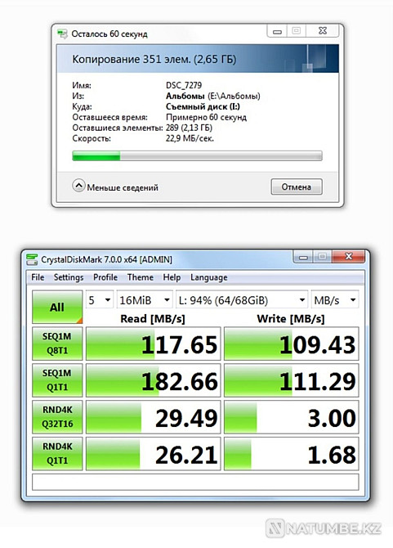Screen dimensions: 393x548
Task: Open the drive dropdown L: 94% (64/68GiB)
Action: click(x=242, y=300)
